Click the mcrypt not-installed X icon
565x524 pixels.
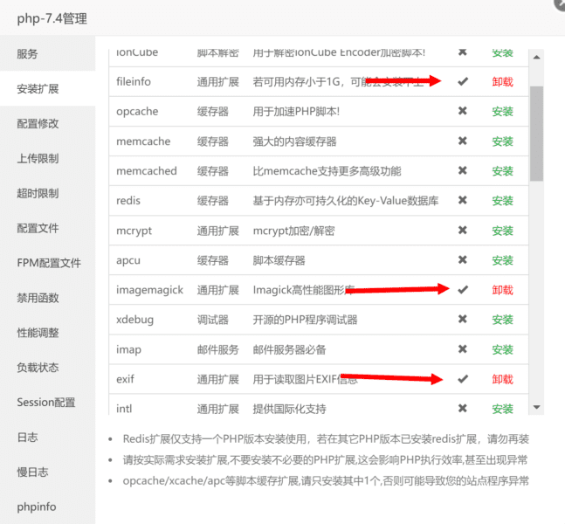(x=462, y=230)
